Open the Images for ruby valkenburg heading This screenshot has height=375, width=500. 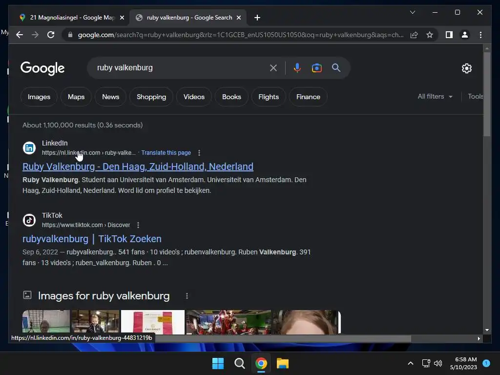(x=104, y=296)
